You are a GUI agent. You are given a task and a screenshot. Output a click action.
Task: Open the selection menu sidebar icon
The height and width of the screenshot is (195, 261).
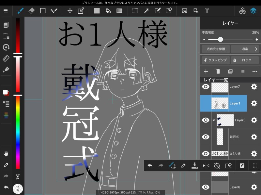click(6, 36)
